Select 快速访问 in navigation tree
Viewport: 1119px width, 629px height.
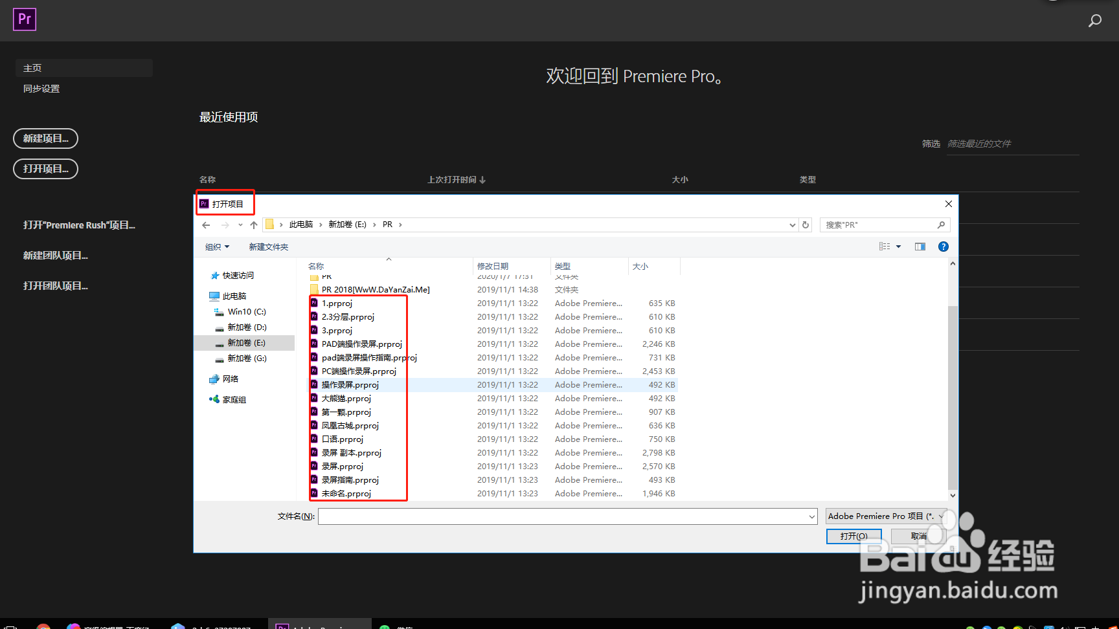point(238,276)
